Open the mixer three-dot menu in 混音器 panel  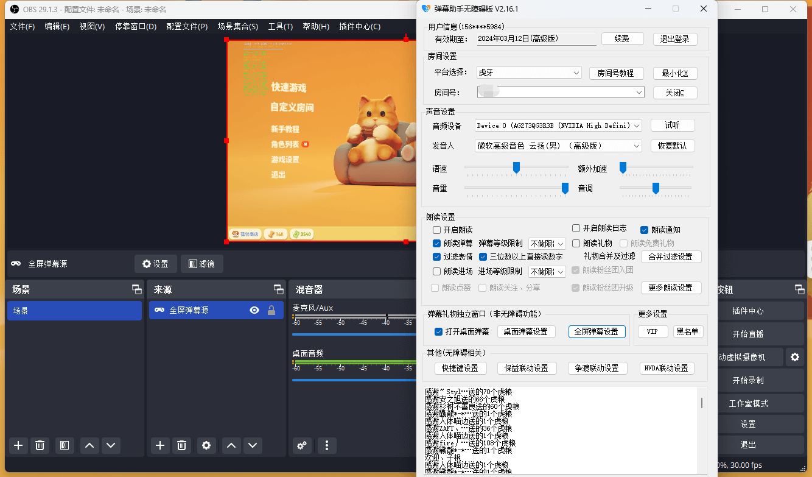click(327, 445)
